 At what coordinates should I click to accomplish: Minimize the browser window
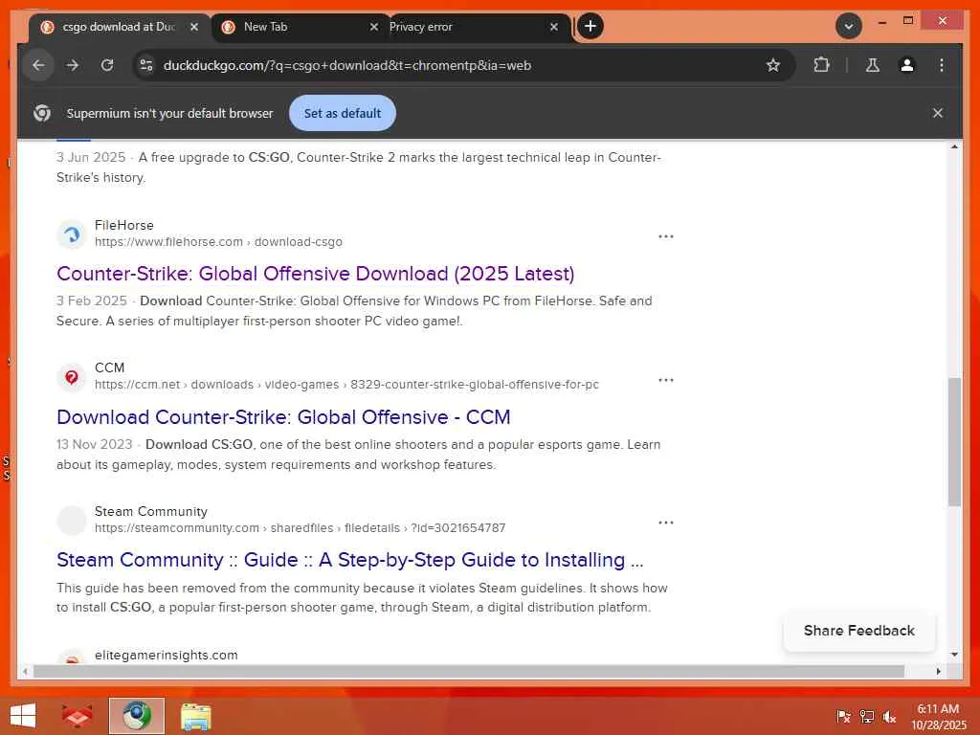click(881, 21)
